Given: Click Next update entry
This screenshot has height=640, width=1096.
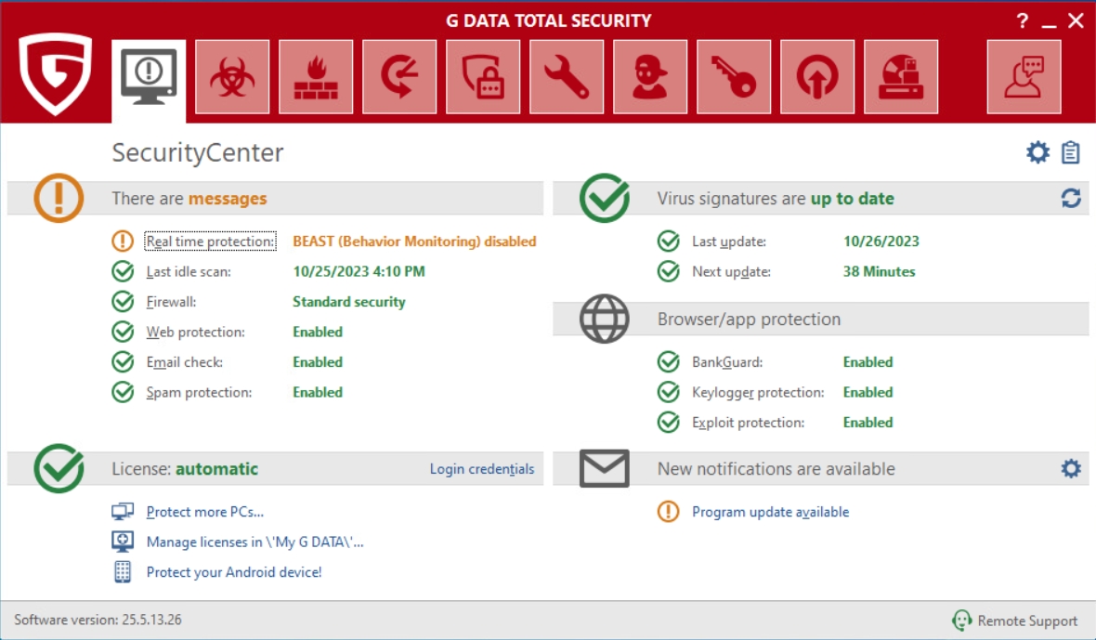Looking at the screenshot, I should [731, 272].
